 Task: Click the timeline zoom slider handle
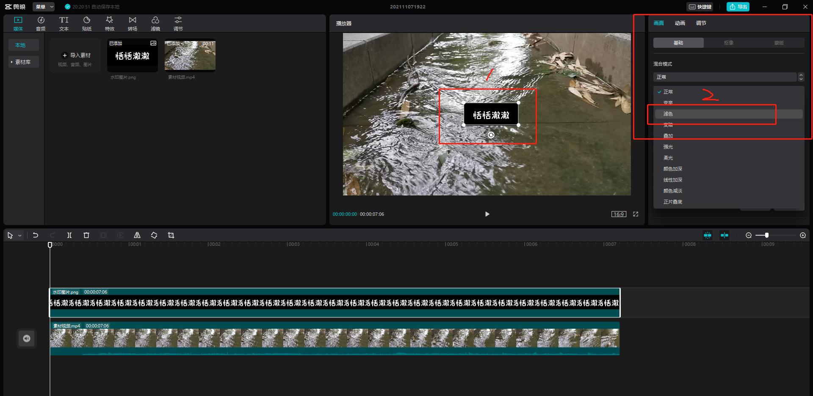point(766,235)
